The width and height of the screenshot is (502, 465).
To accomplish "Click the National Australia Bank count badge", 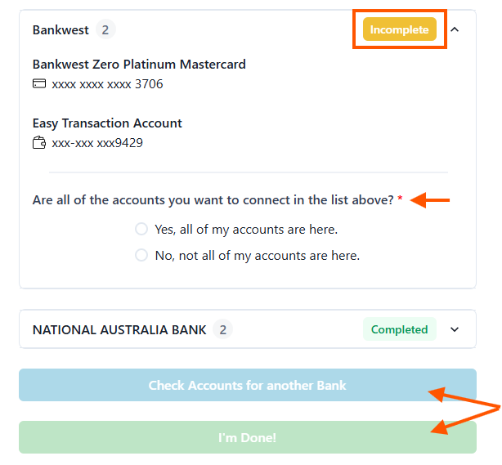I will 223,330.
